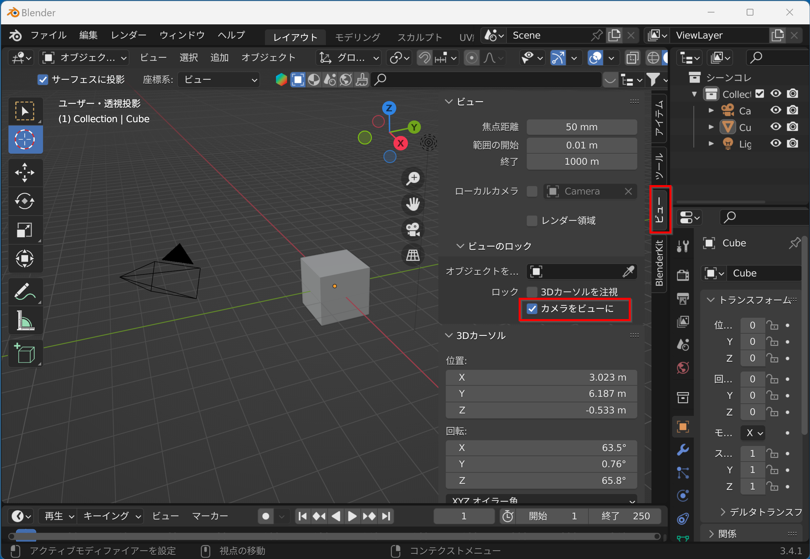Click the レンダー menu item
The height and width of the screenshot is (559, 810).
[131, 35]
